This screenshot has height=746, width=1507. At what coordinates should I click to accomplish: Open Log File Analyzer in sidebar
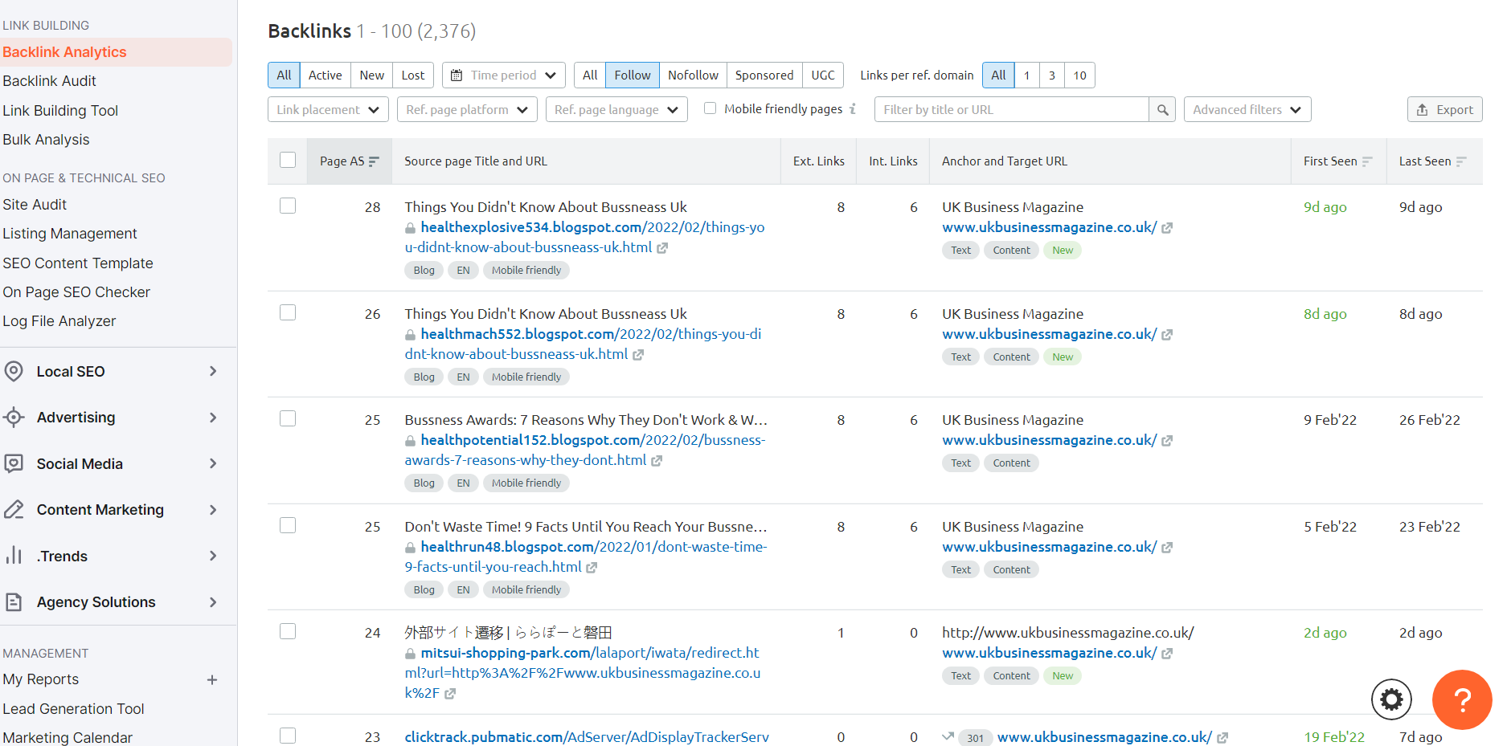tap(59, 321)
